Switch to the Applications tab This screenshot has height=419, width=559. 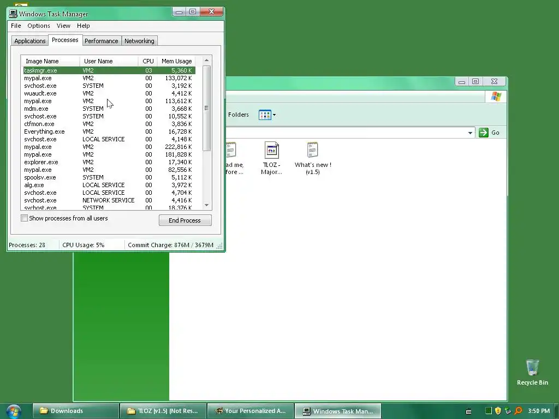[x=29, y=41]
